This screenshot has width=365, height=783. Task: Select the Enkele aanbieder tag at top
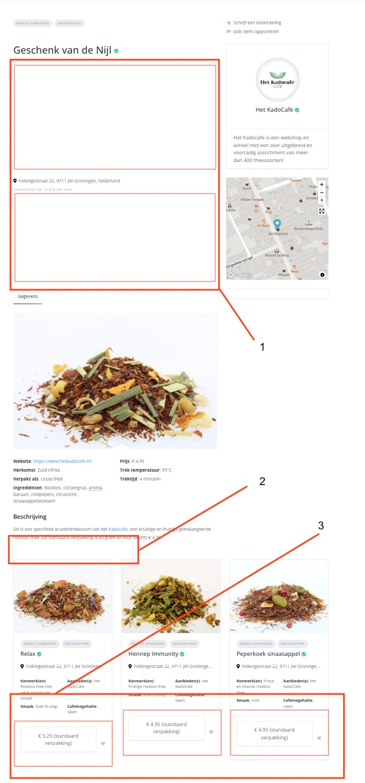[x=33, y=23]
